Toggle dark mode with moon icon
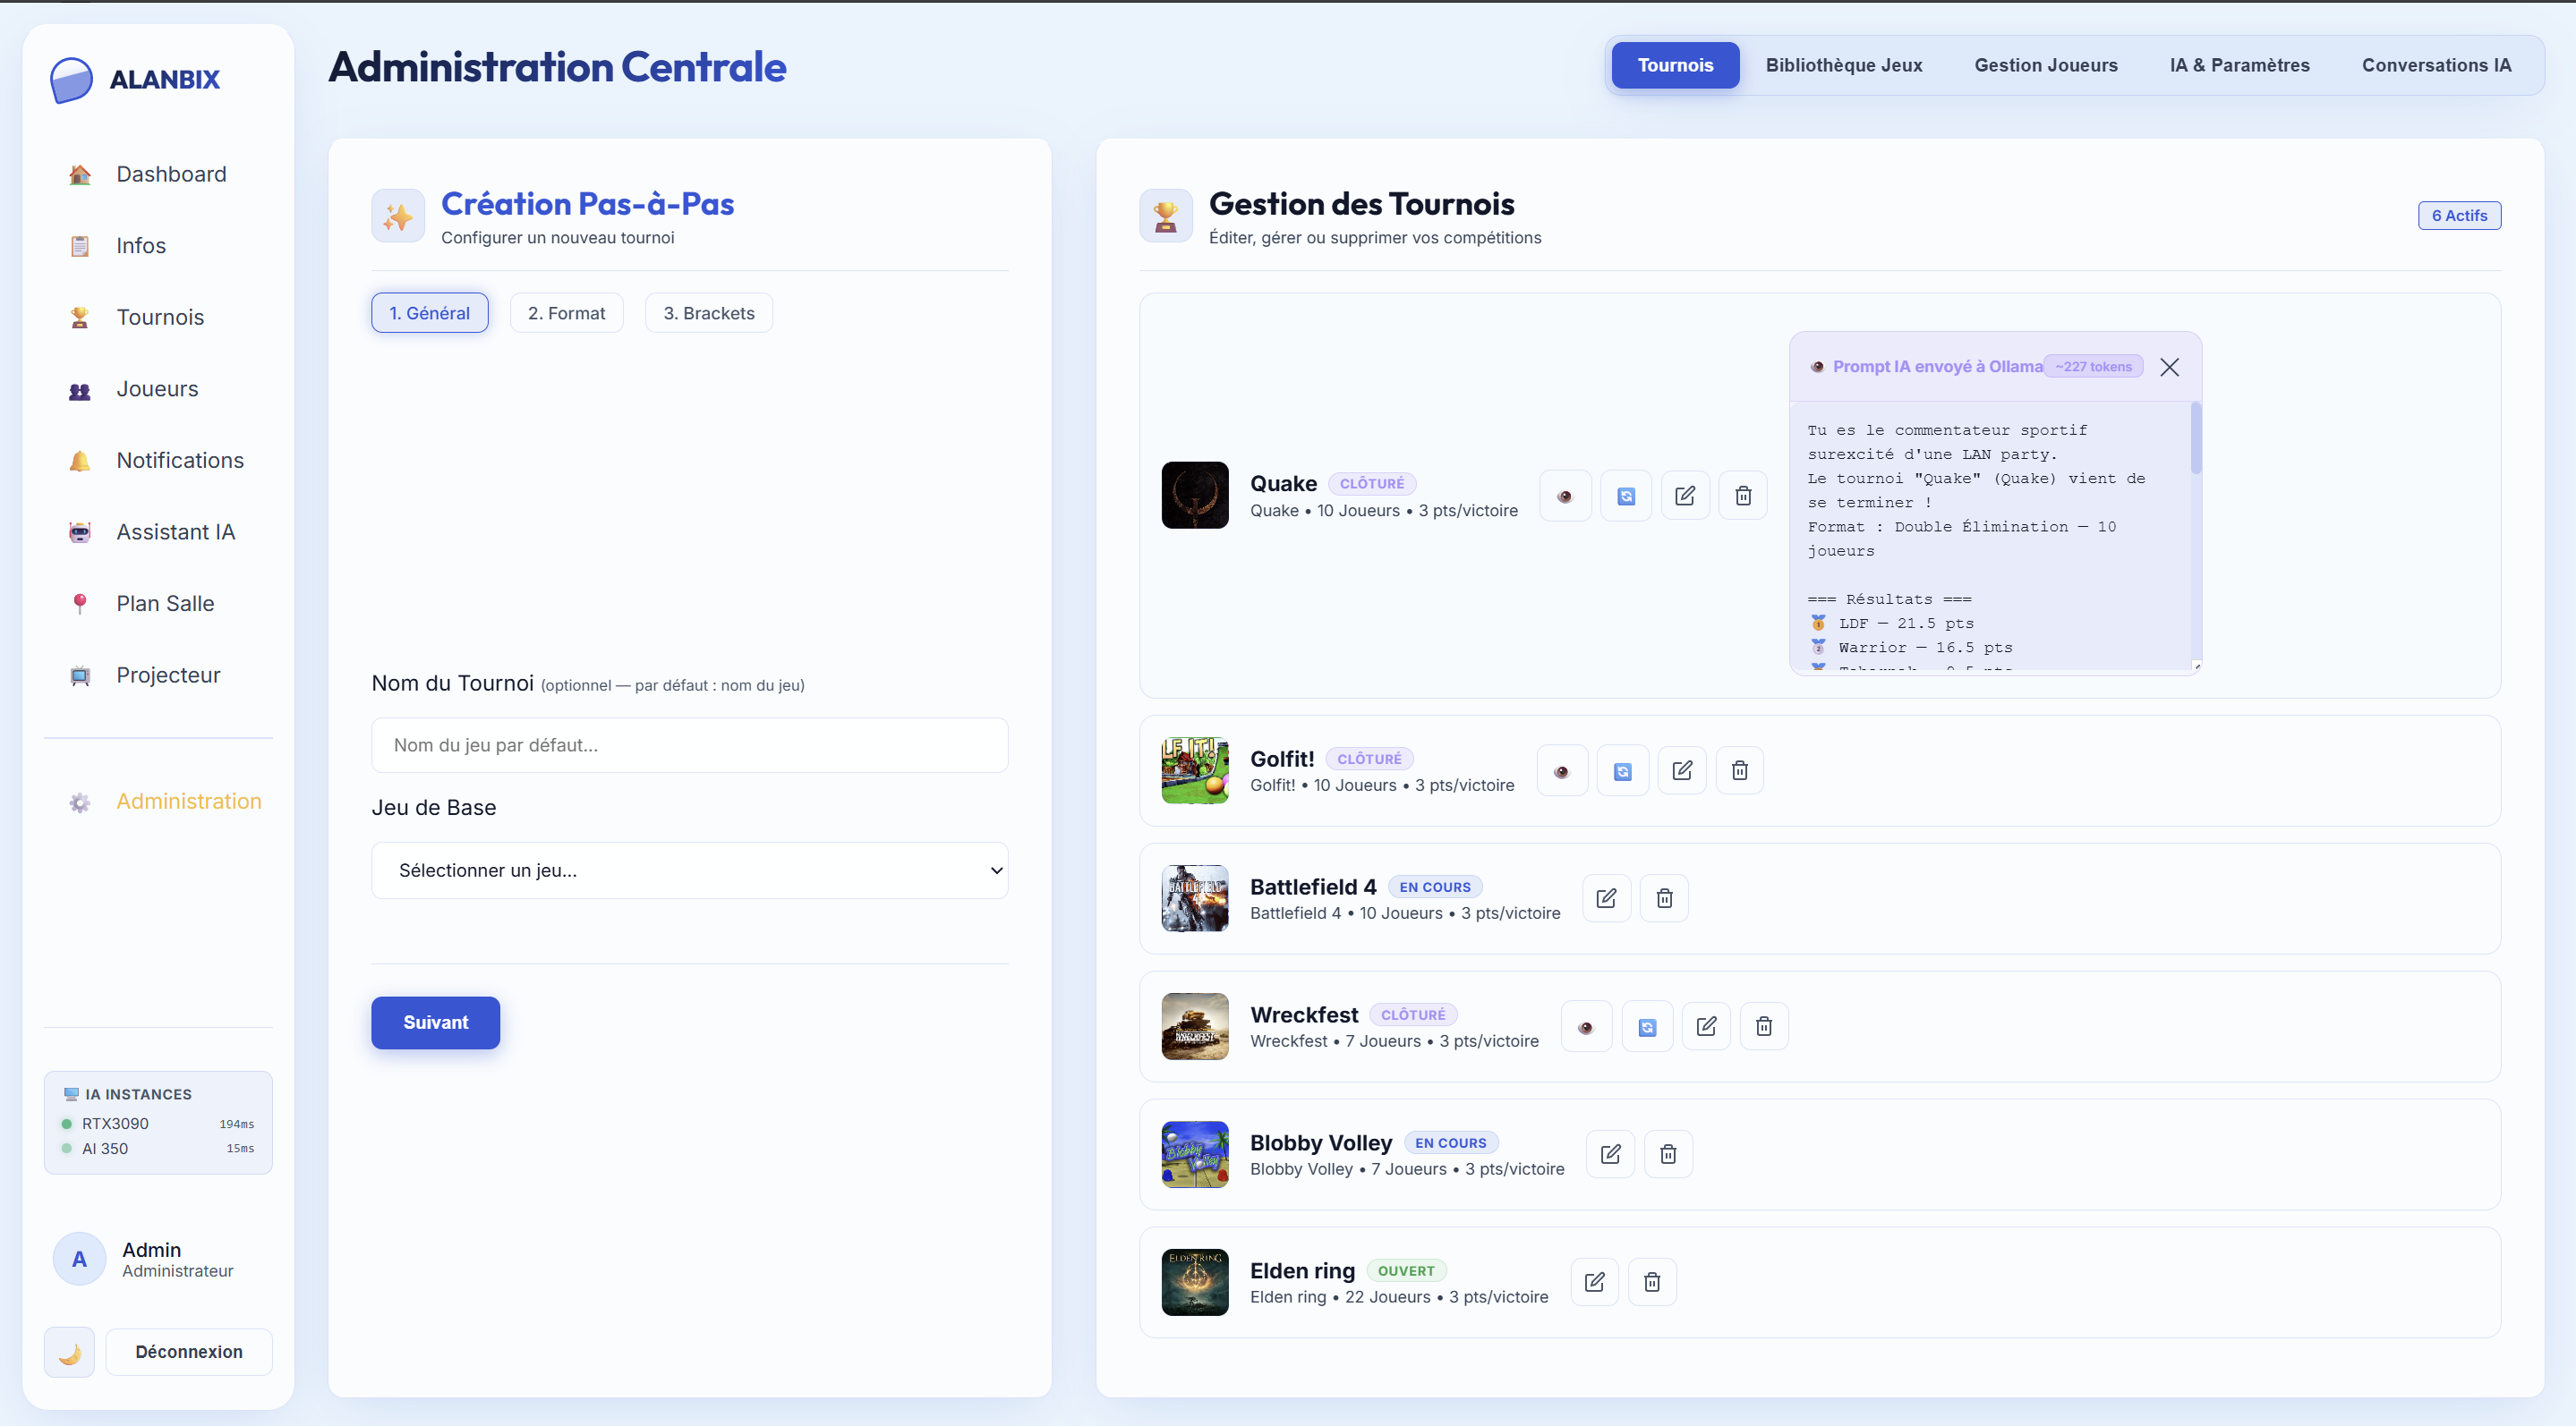 pos(69,1352)
